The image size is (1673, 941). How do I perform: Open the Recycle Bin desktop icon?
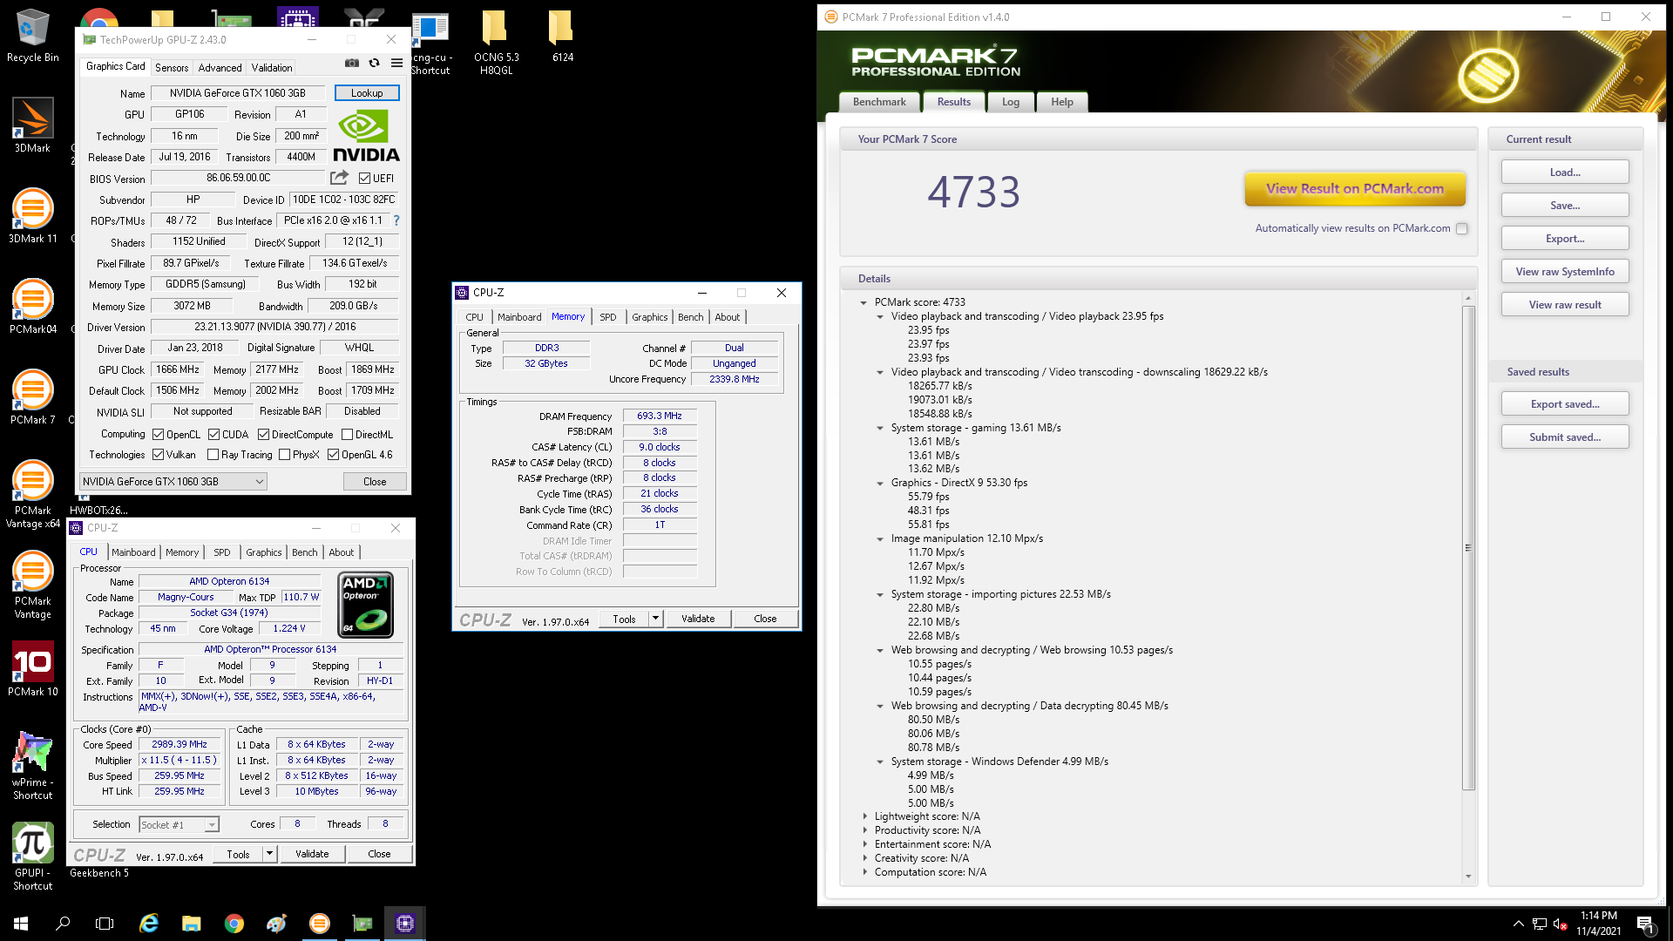point(32,37)
